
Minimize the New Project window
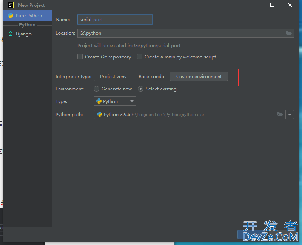tap(254, 5)
